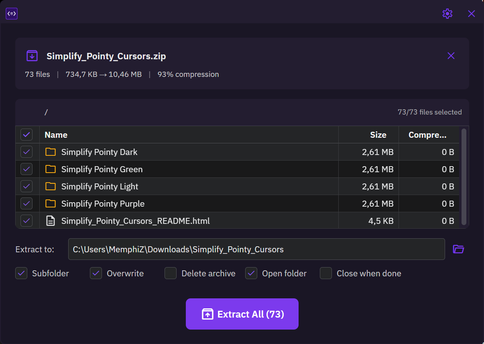This screenshot has height=344, width=484.
Task: Open the settings gear icon
Action: [447, 14]
